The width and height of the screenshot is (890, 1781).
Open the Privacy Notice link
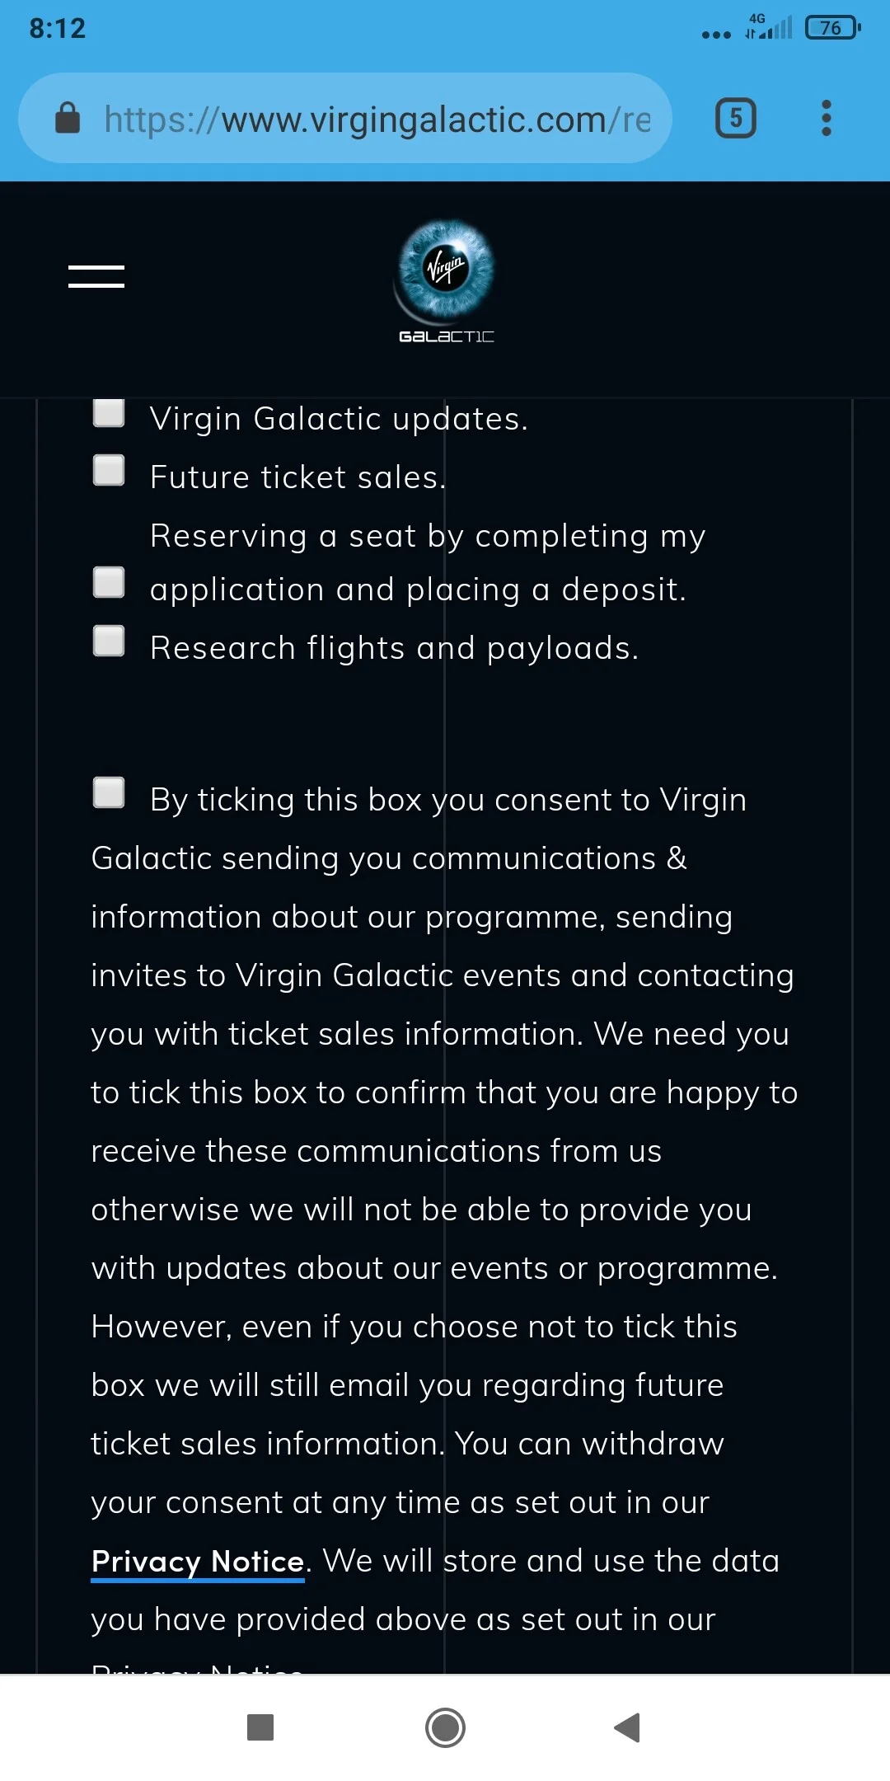(198, 1562)
